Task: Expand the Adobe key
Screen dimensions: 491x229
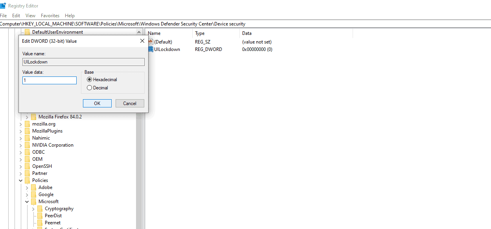Action: 27,187
